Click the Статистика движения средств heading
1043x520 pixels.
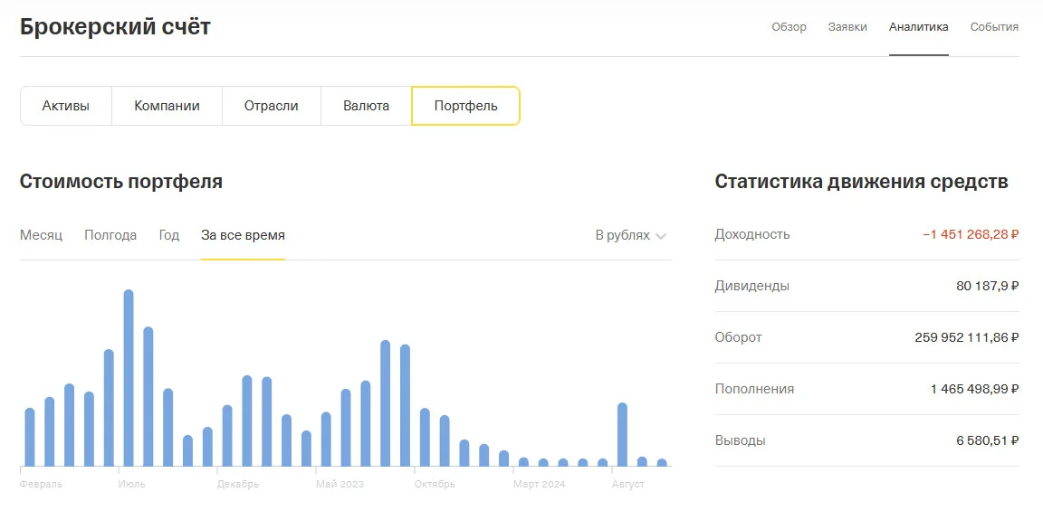[861, 182]
